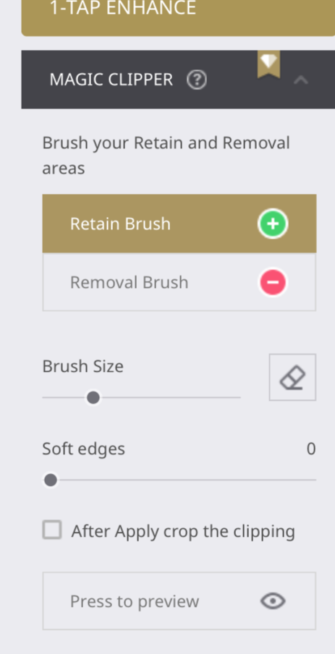Open the Magic Clipper help question mark
This screenshot has height=654, width=335.
click(197, 80)
